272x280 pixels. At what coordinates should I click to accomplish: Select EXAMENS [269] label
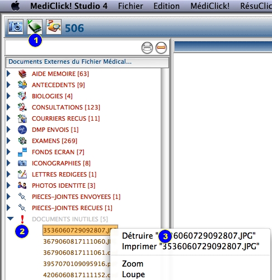coord(54,141)
